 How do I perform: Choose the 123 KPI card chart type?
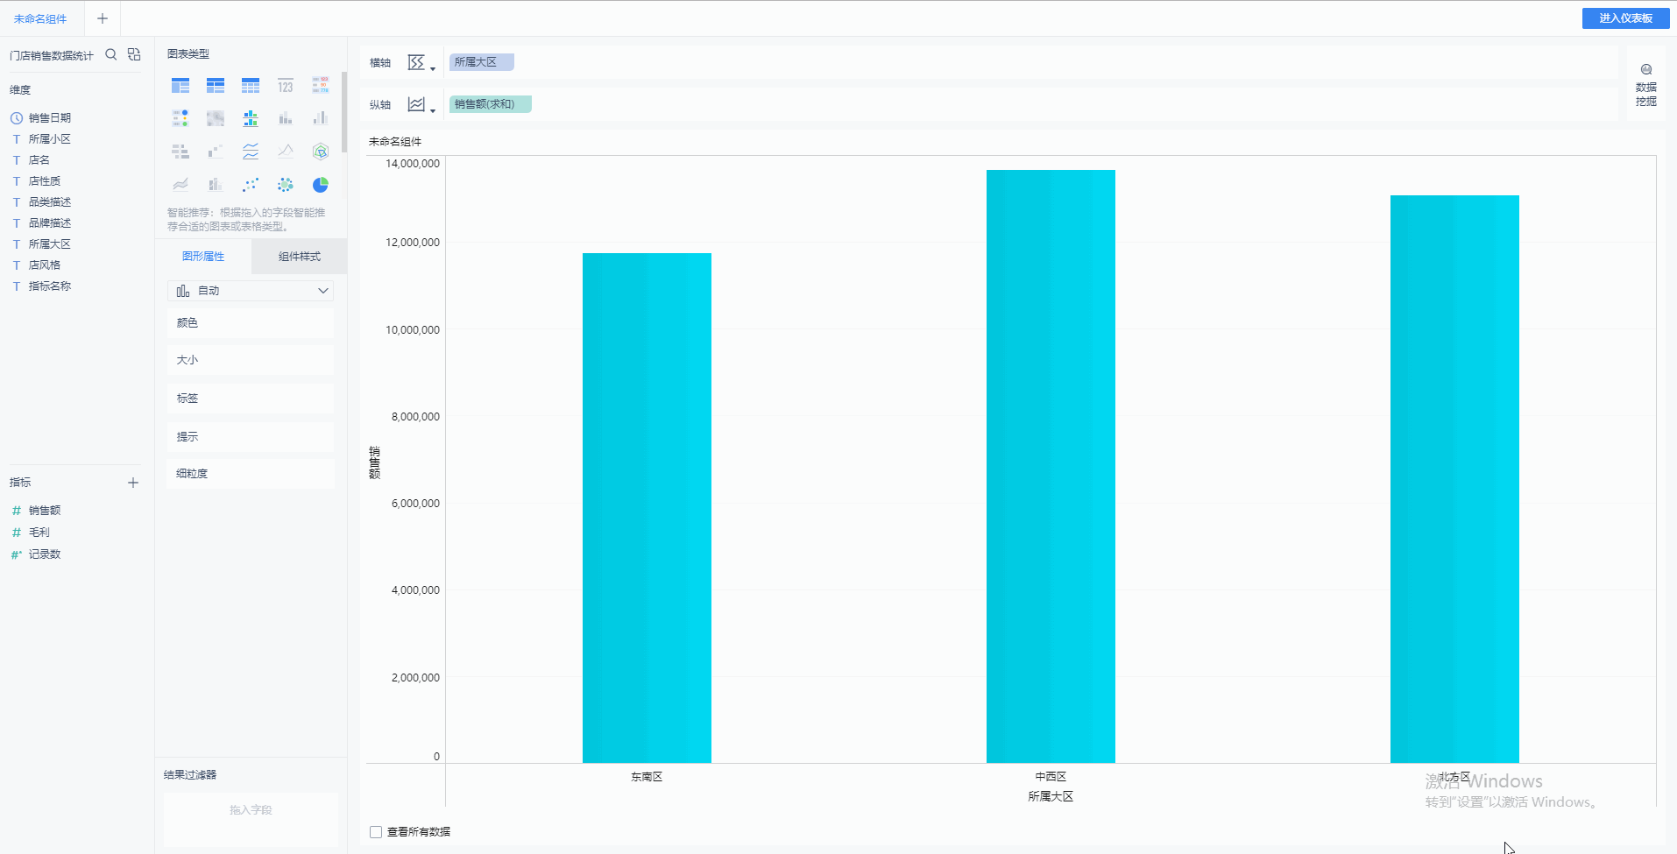point(286,86)
